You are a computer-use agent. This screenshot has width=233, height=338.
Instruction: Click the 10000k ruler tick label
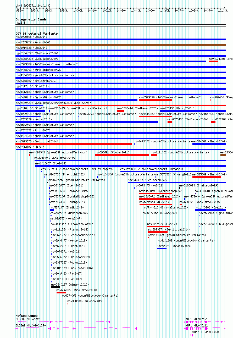pos(78,11)
